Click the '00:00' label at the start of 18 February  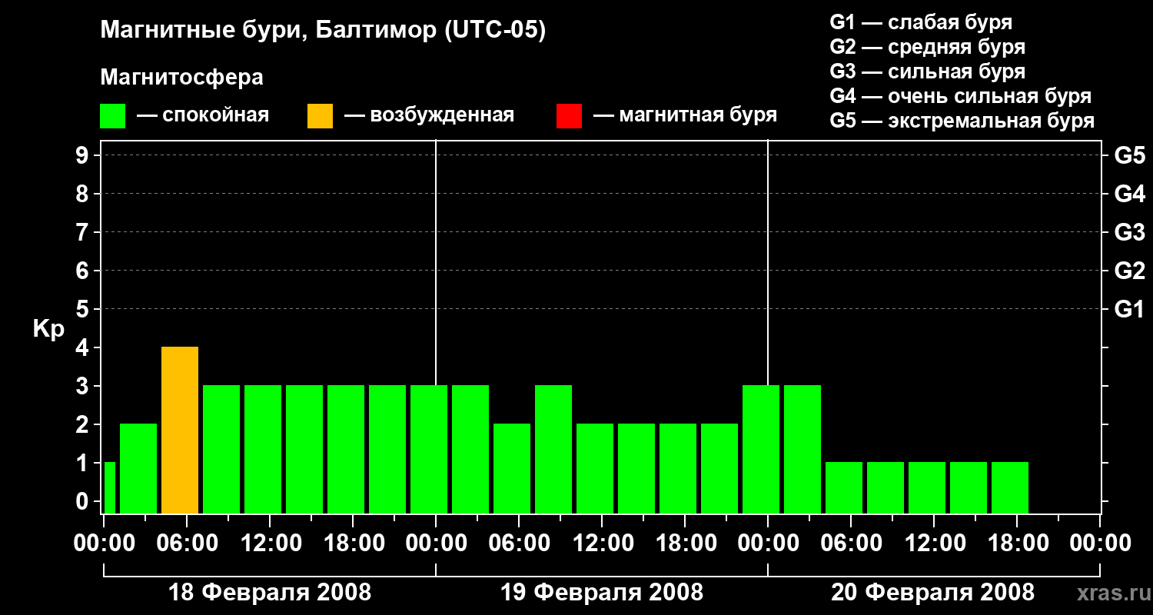point(104,543)
